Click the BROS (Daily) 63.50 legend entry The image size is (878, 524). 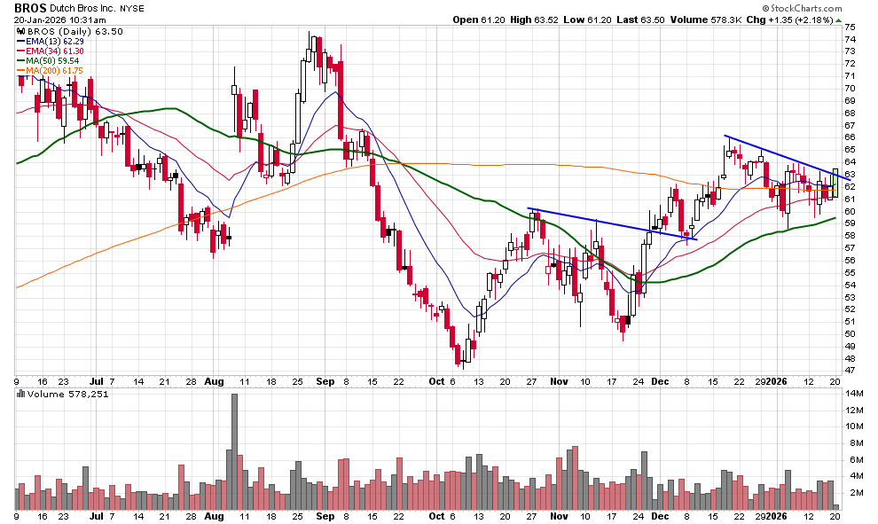[75, 31]
